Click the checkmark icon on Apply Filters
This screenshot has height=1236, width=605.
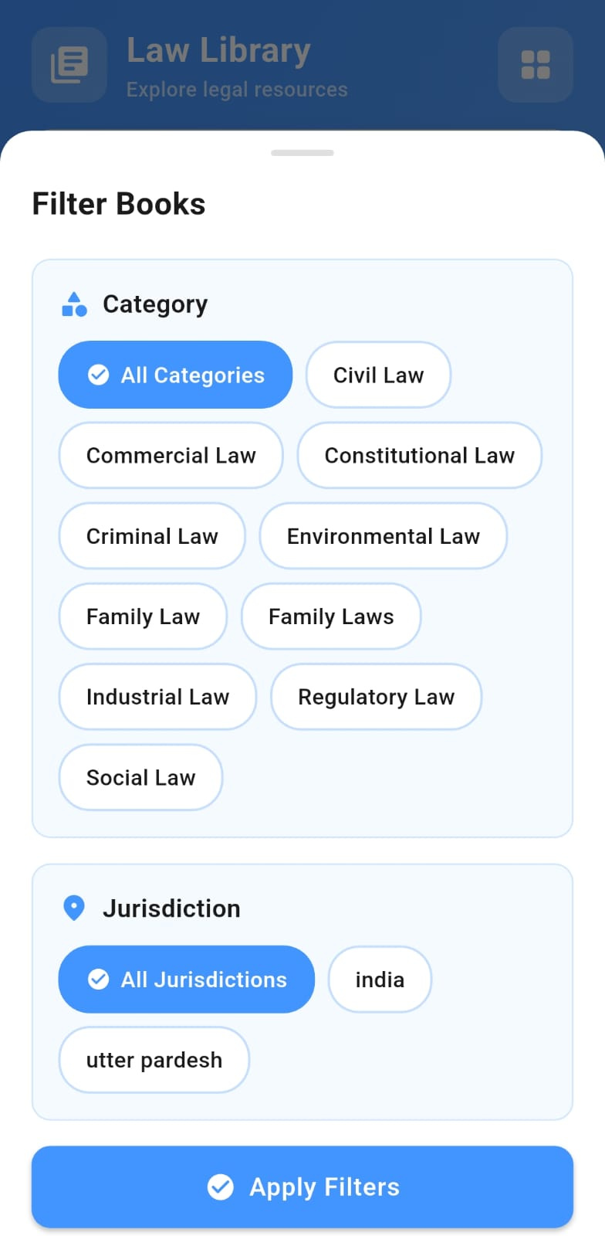click(221, 1187)
